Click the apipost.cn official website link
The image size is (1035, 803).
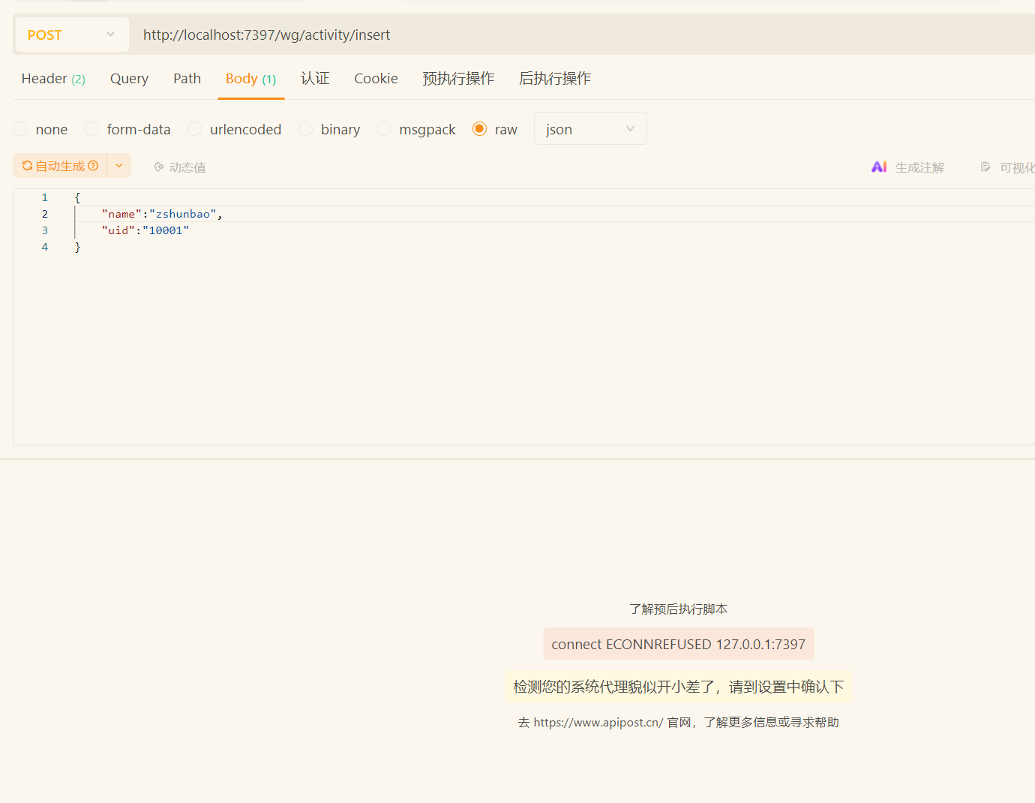coord(598,722)
